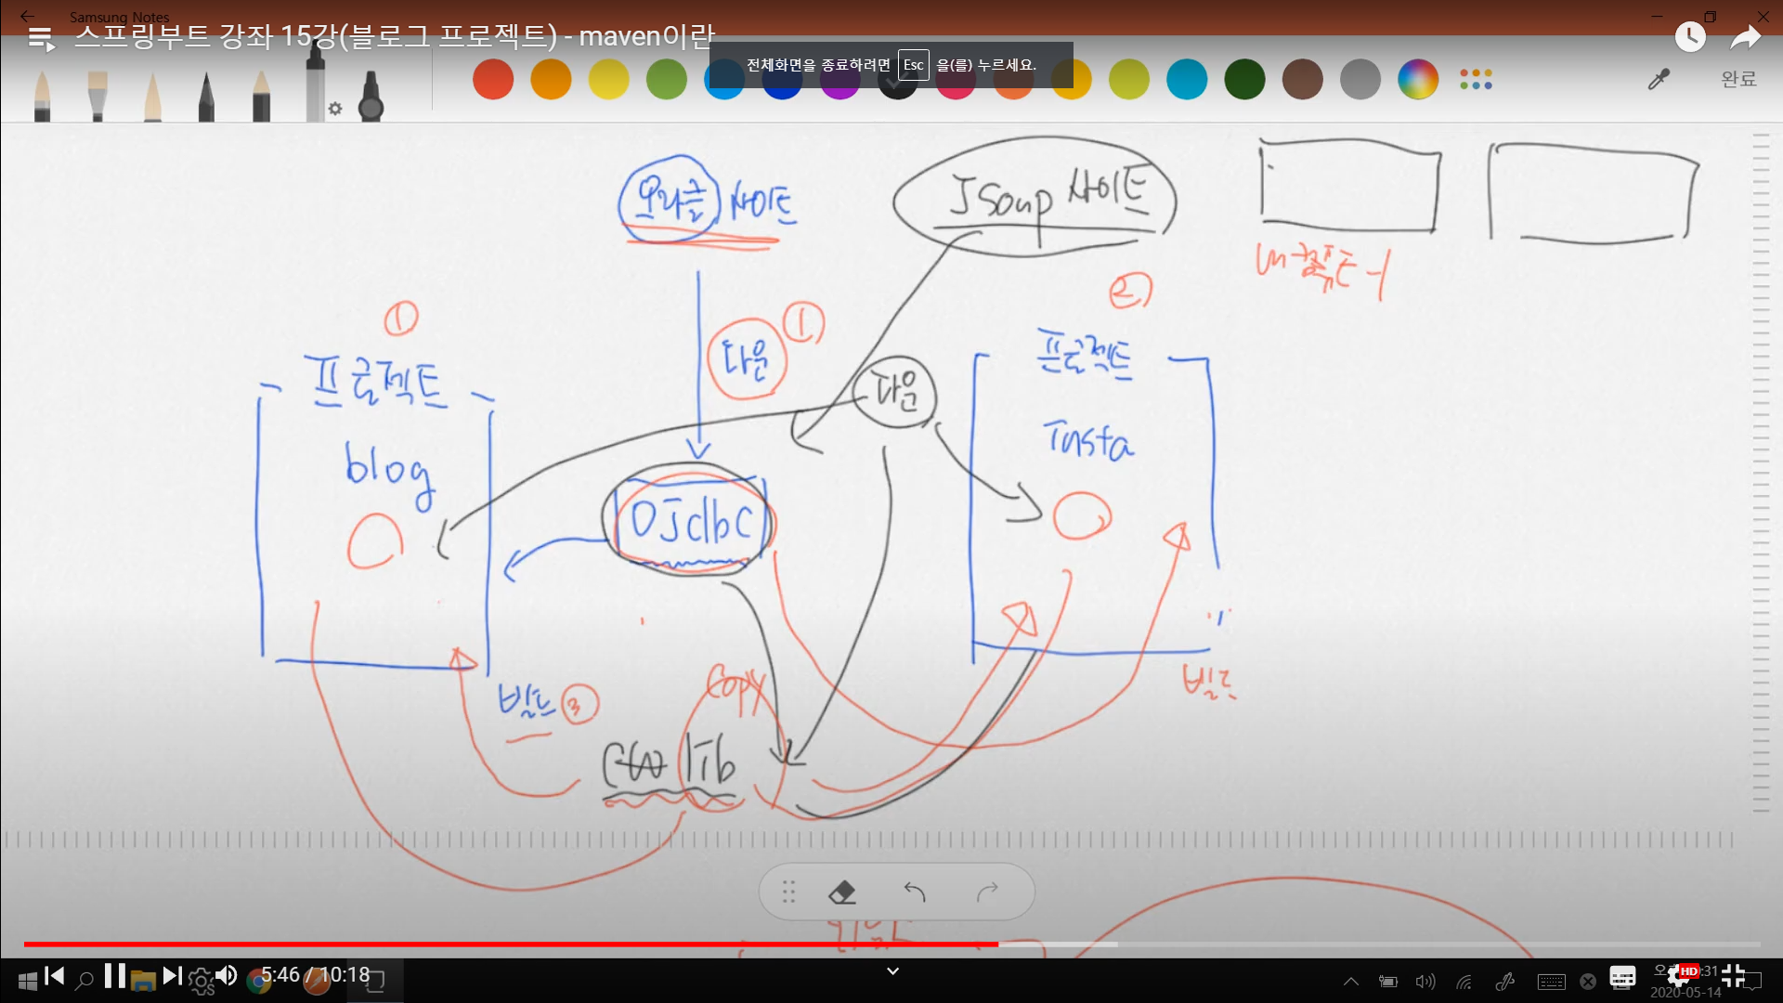Image resolution: width=1783 pixels, height=1003 pixels.
Task: Click the watch later clock icon
Action: click(x=1689, y=37)
